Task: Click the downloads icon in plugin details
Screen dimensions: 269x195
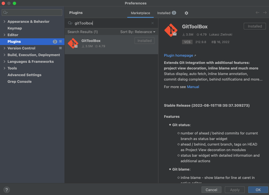Action: pos(184,34)
